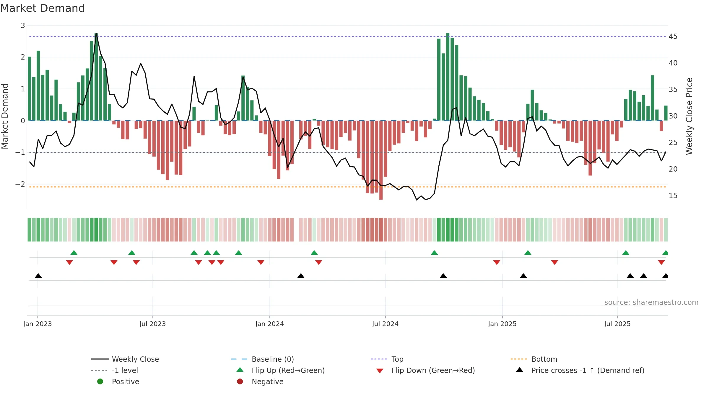The width and height of the screenshot is (709, 398).
Task: Click the −1 tick on the demand axis
Action: pyautogui.click(x=20, y=152)
